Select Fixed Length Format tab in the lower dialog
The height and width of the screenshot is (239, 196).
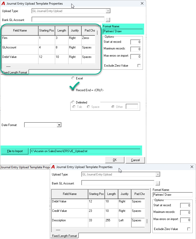point(64,236)
